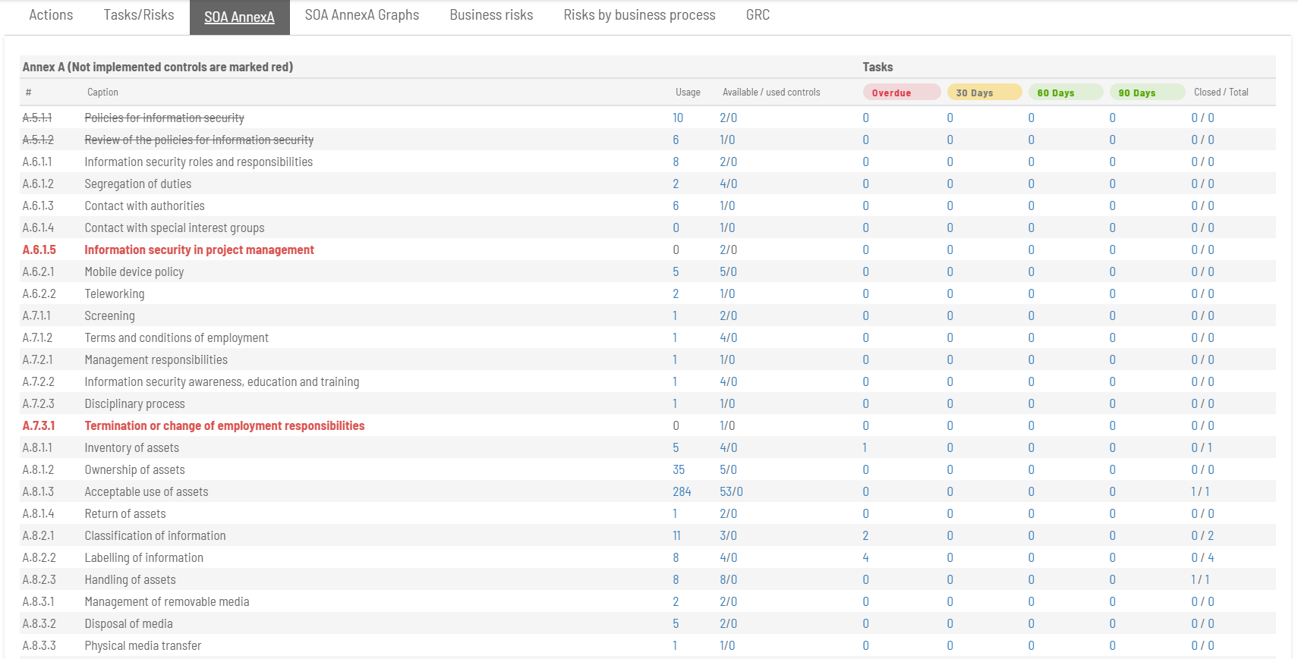Select Termination or change of employment responsibilities
The height and width of the screenshot is (659, 1298).
point(224,426)
